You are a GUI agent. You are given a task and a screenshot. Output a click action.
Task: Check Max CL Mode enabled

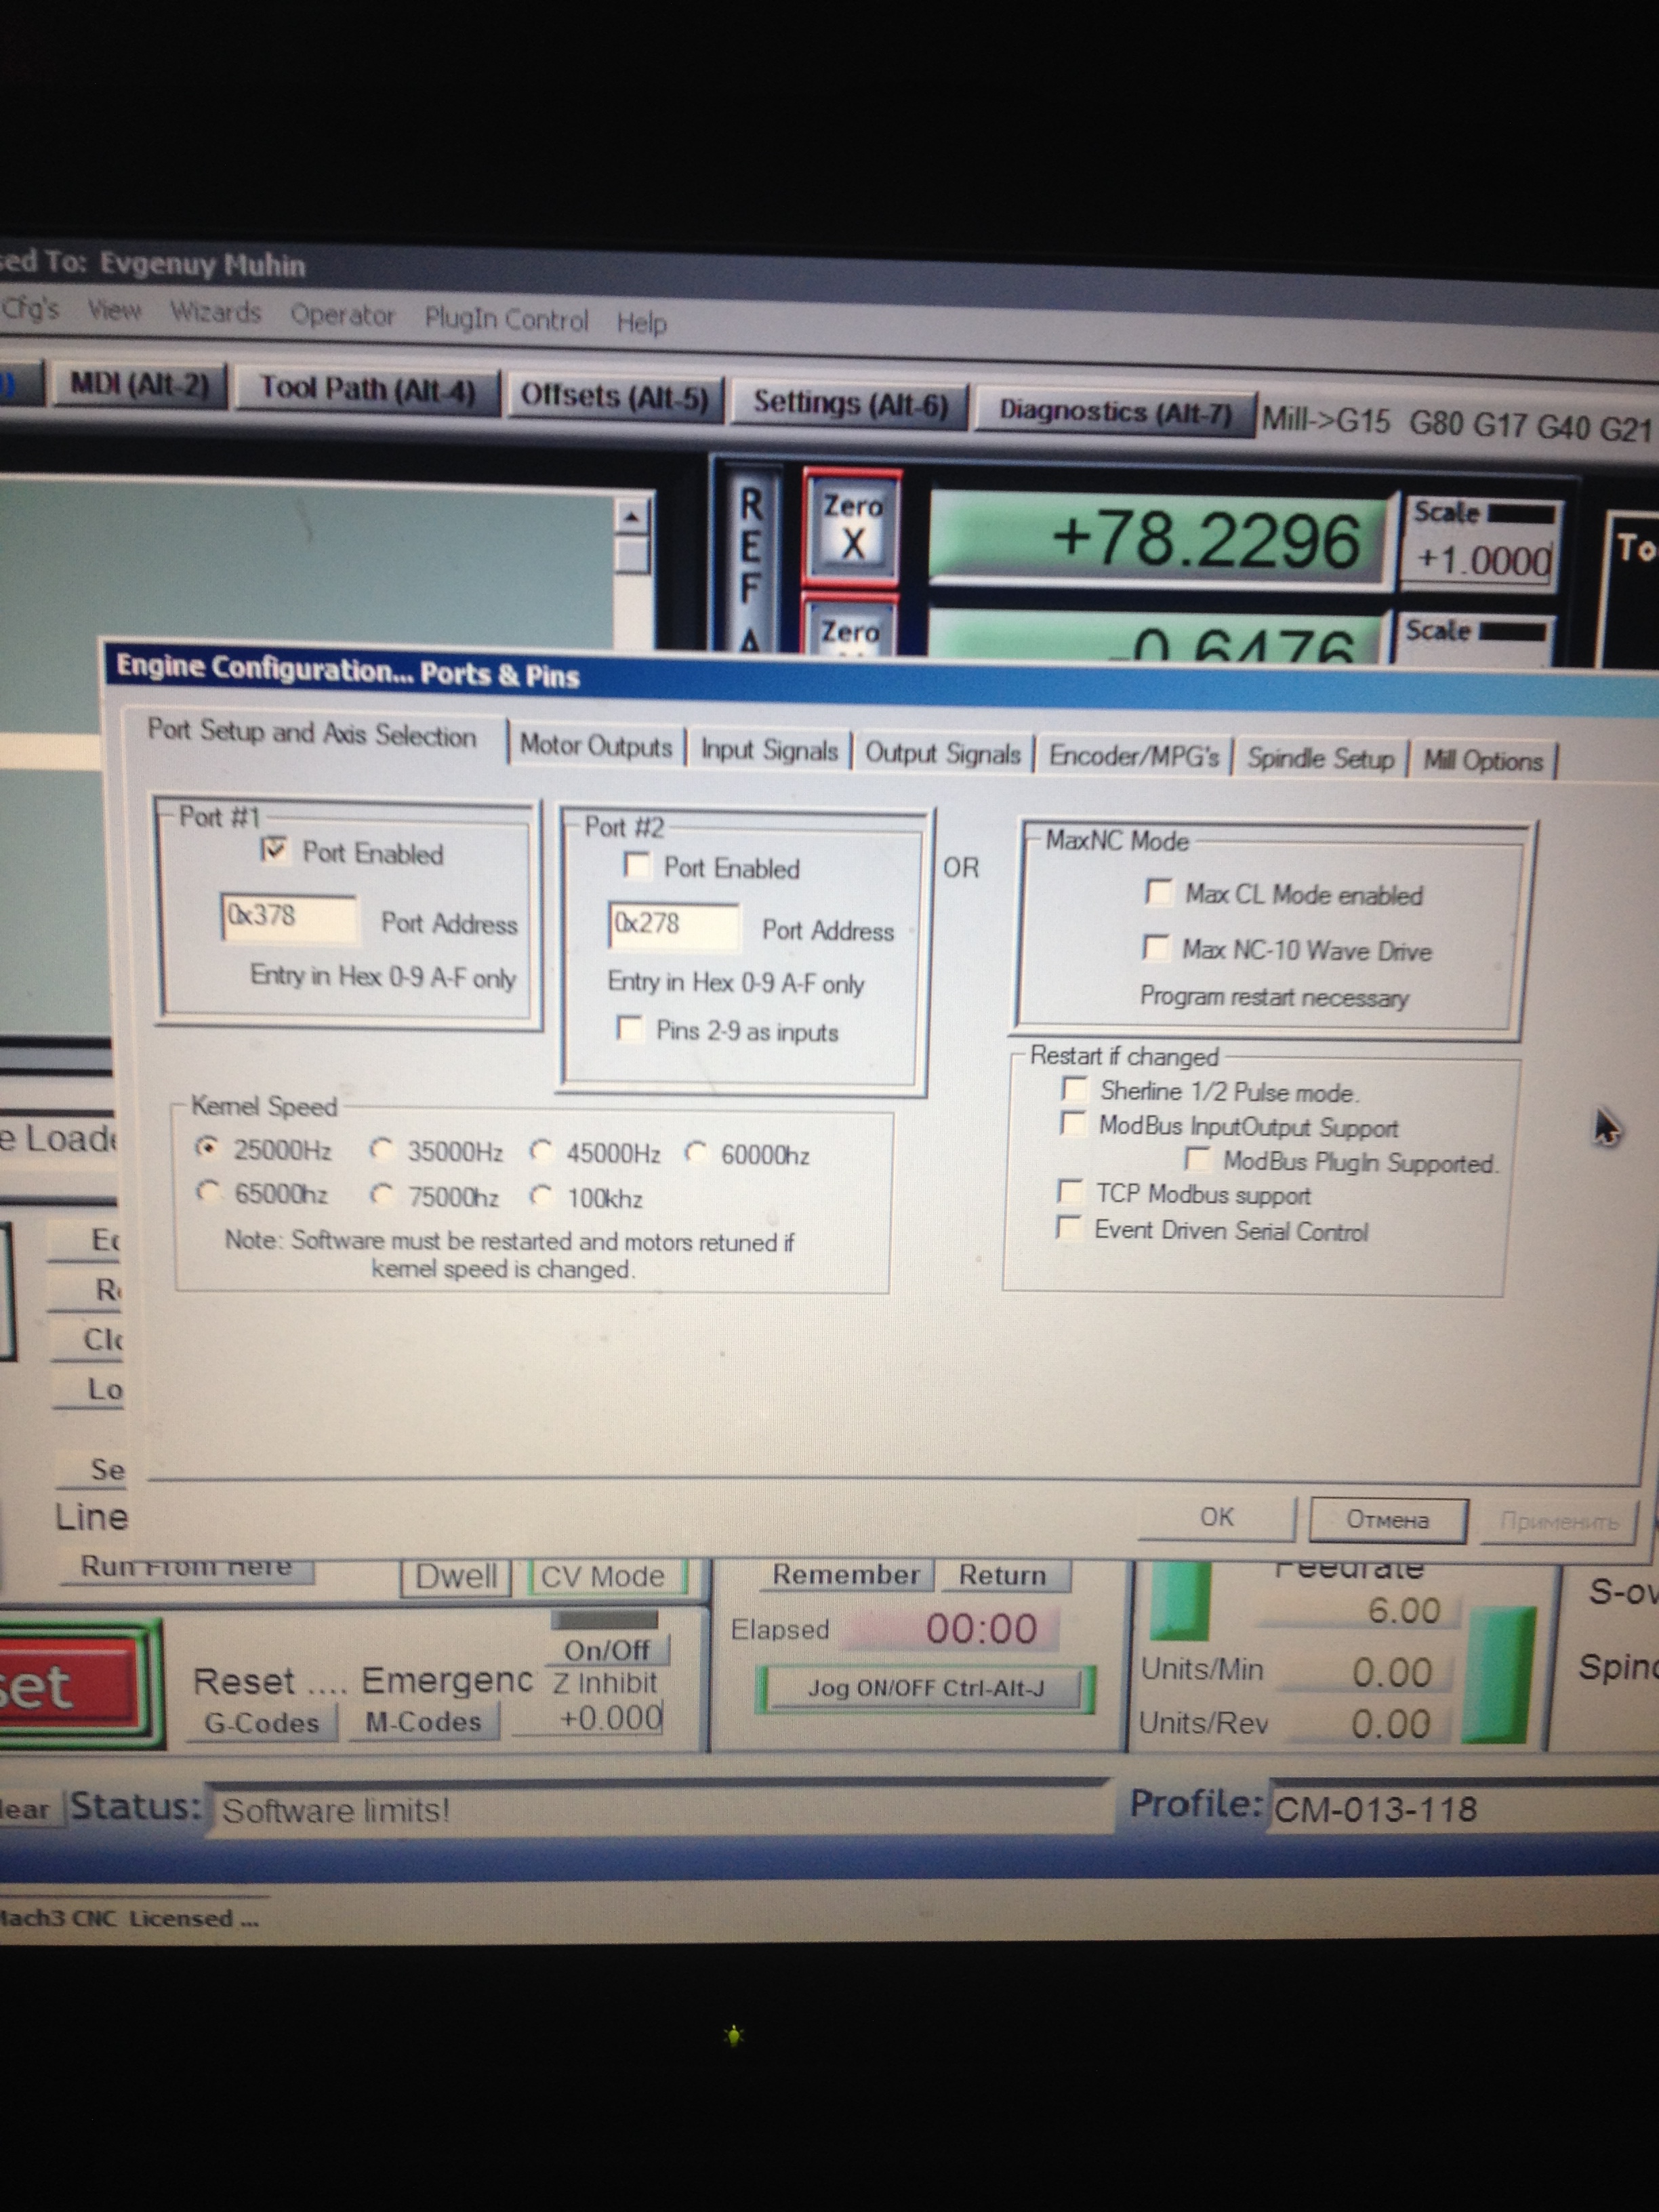(1159, 892)
